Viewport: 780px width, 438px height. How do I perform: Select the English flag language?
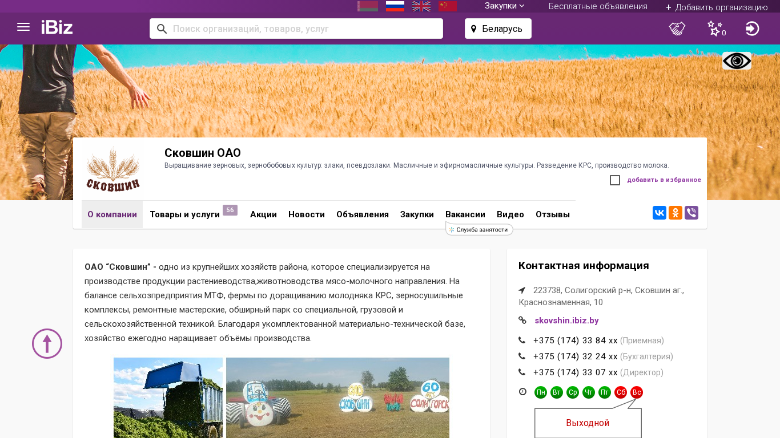click(x=421, y=6)
